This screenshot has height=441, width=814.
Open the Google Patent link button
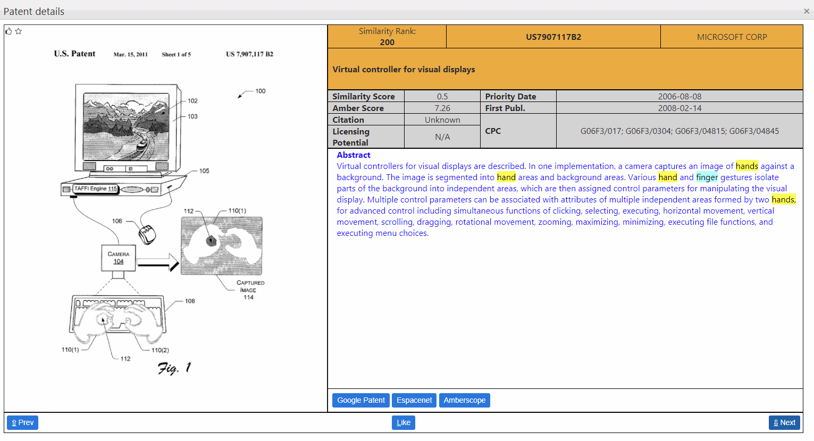click(361, 400)
